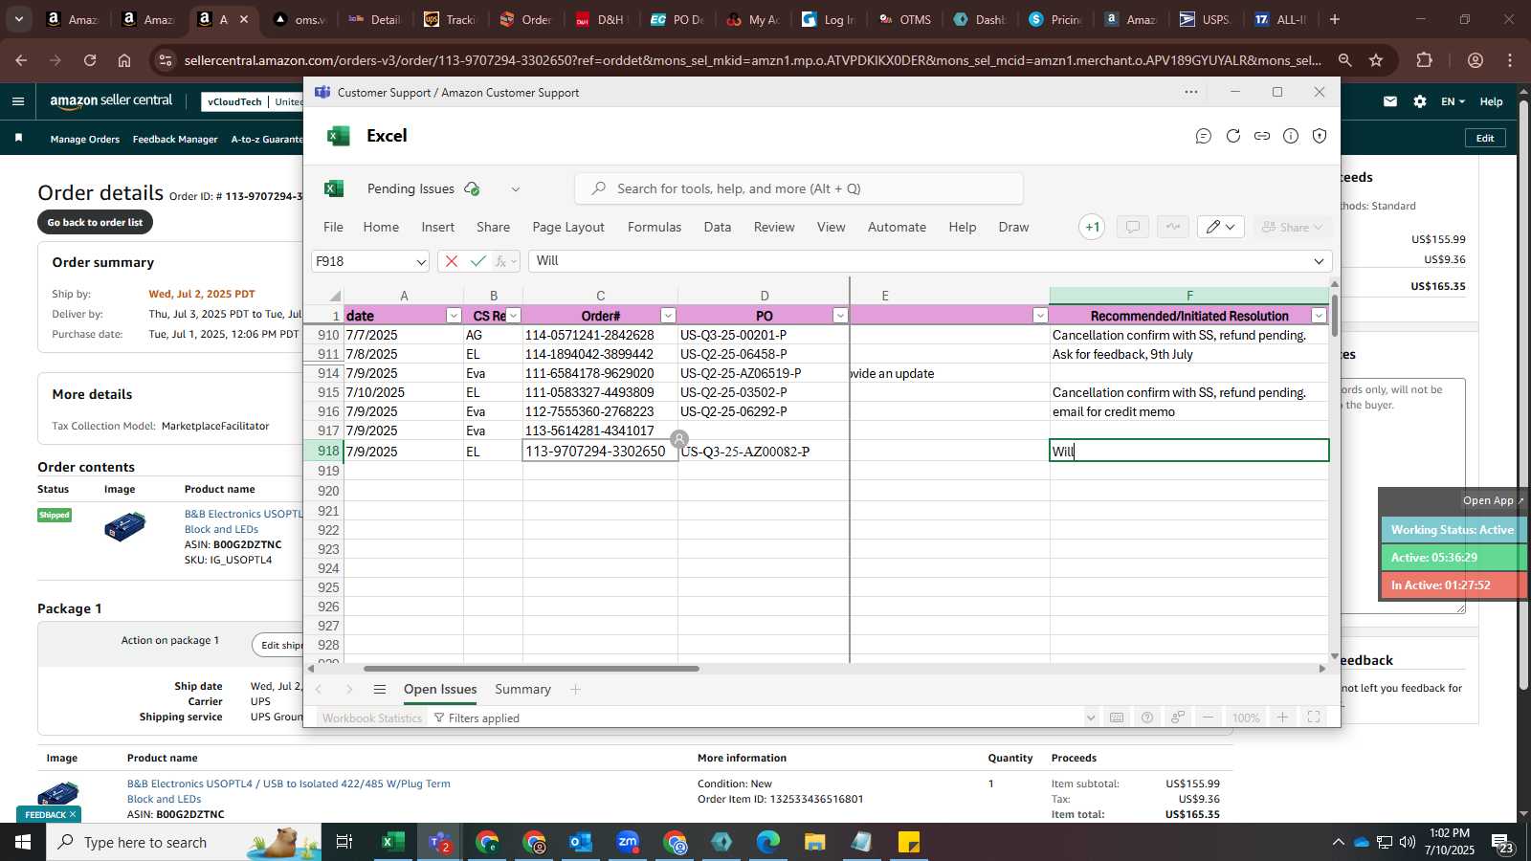Open the three-dot more options menu
This screenshot has height=861, width=1531.
click(x=1191, y=92)
